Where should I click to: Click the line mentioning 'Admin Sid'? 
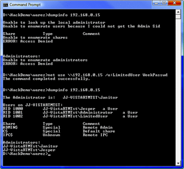tap(81, 26)
